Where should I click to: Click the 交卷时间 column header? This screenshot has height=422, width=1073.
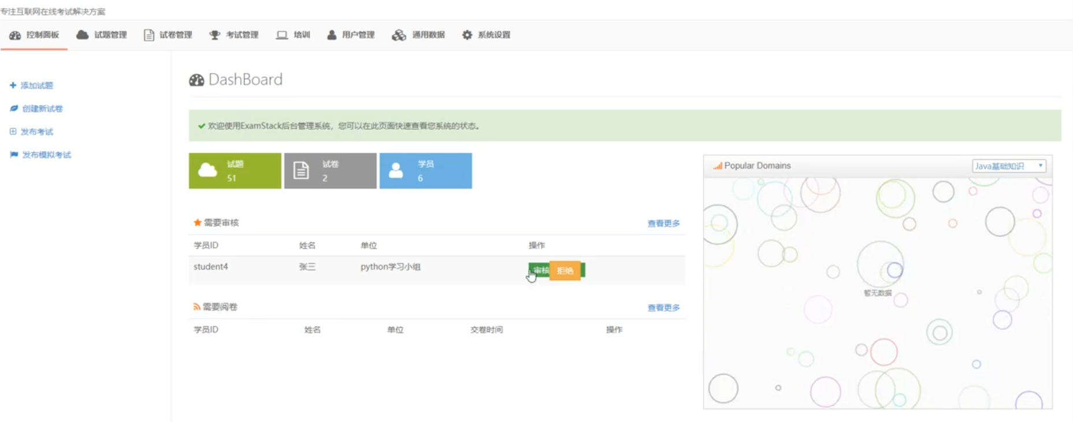[487, 330]
